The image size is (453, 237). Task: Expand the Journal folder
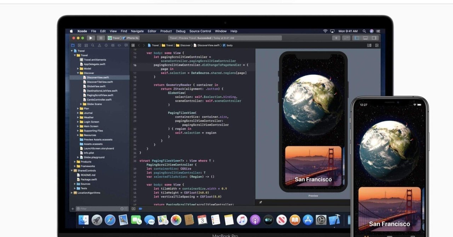click(x=78, y=113)
